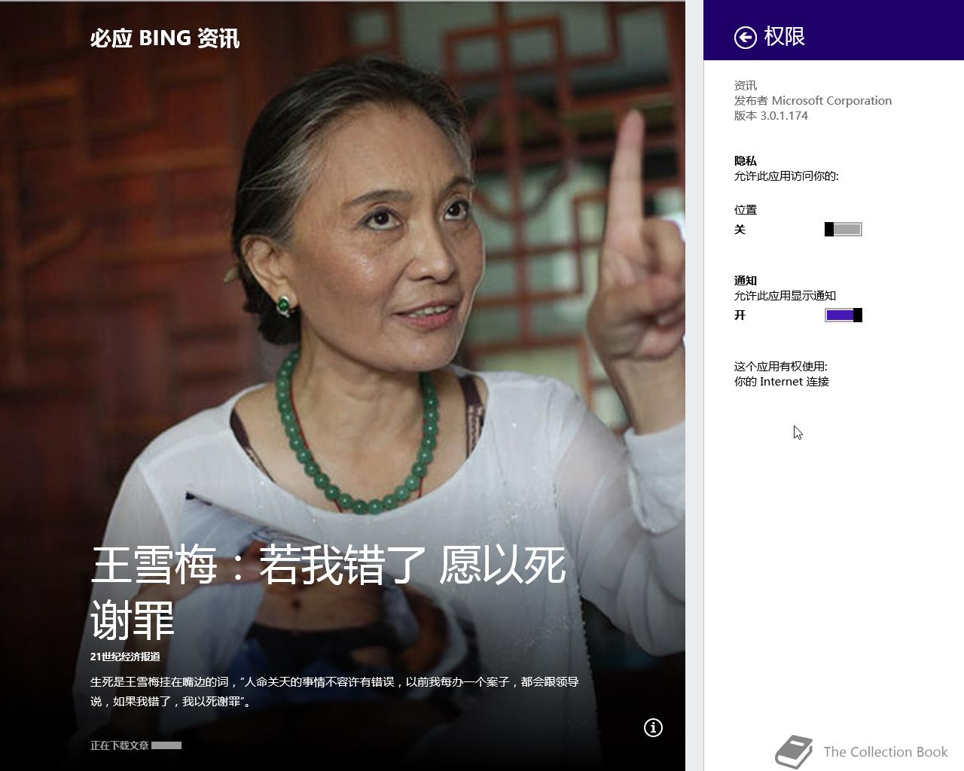Click the 必应 BING 资讯 app title
Viewport: 964px width, 771px height.
coord(165,38)
